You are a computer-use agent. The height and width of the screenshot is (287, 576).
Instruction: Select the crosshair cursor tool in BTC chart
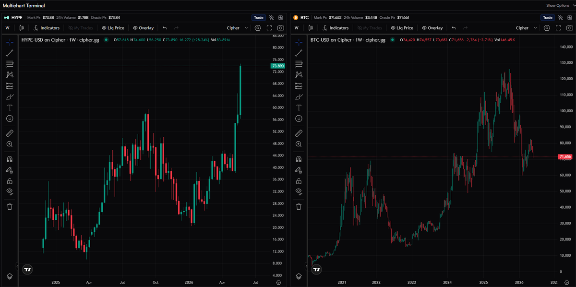(x=299, y=42)
